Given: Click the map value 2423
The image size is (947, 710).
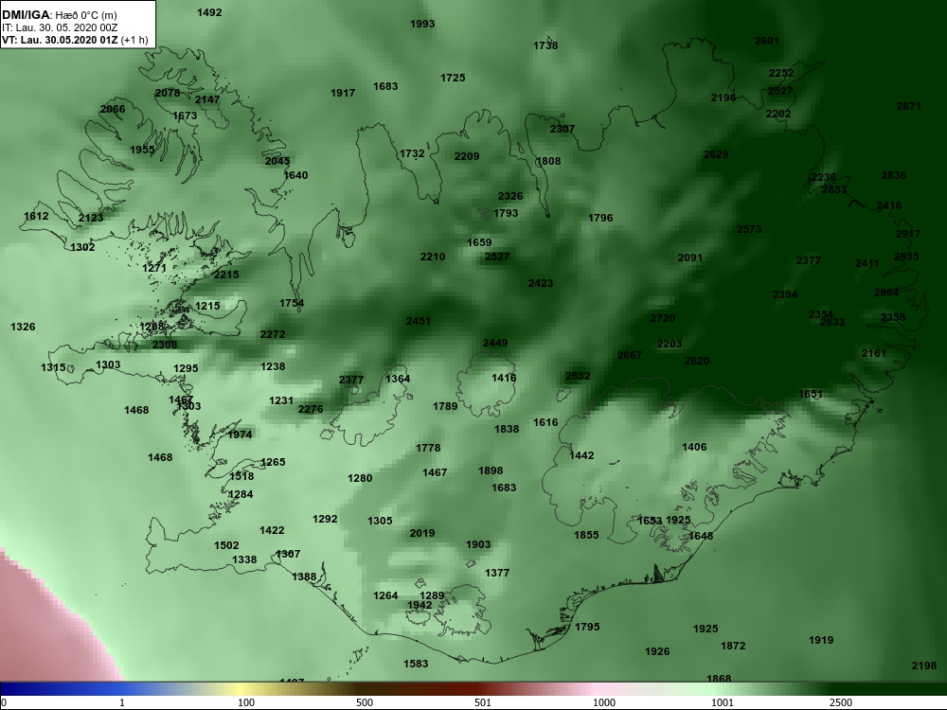Looking at the screenshot, I should (x=541, y=283).
